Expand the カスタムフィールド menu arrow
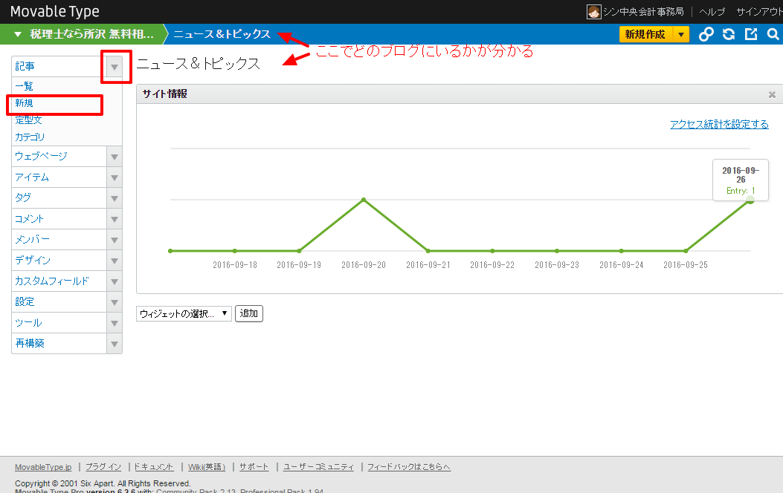Screen dimensions: 783x493 (x=115, y=281)
